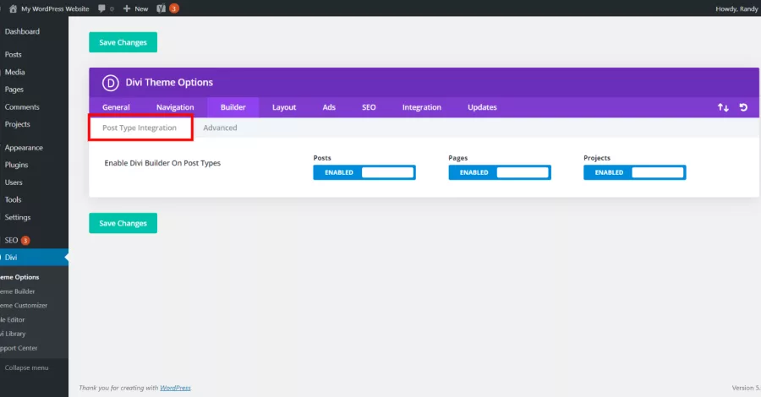Viewport: 761px width, 397px height.
Task: Switch to the Navigation tab
Action: coord(175,107)
